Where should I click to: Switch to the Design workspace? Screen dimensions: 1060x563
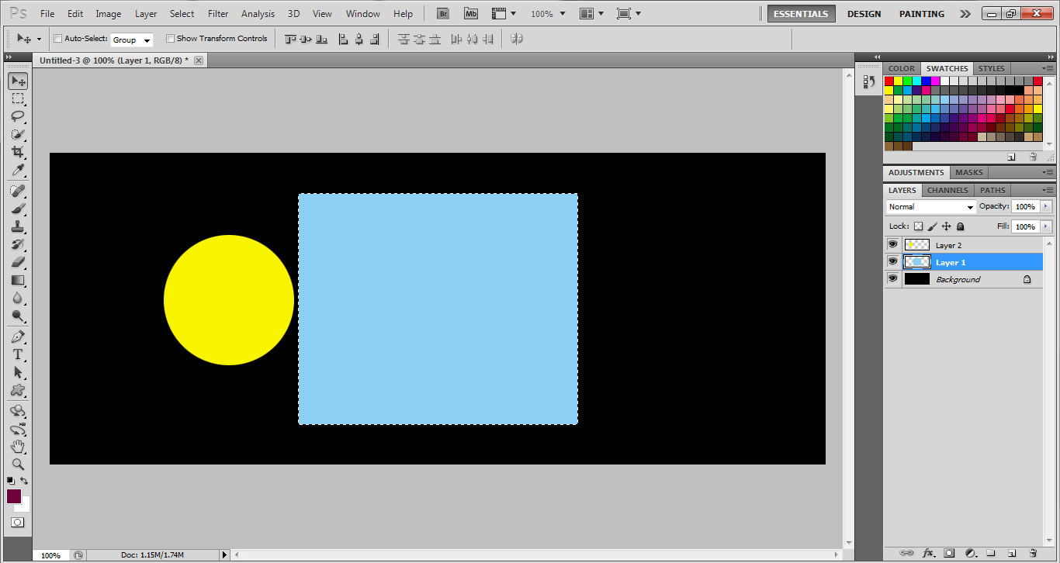[864, 14]
